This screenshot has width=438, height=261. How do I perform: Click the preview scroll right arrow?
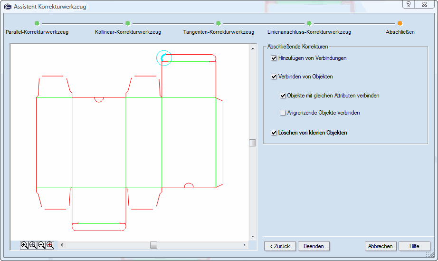[245, 245]
